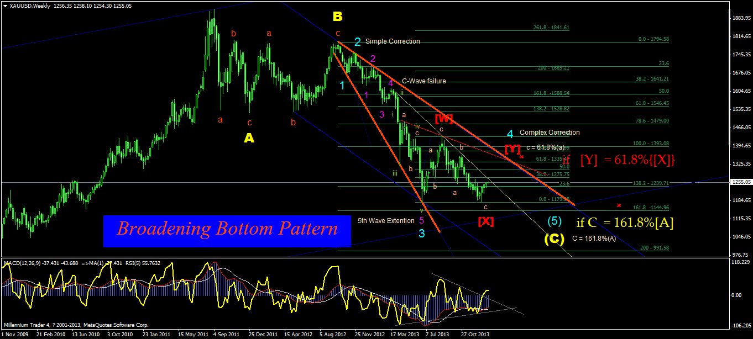Viewport: 753px width, 339px height.
Task: Click the 200 - 991.58 Fibonacci label
Action: click(655, 248)
